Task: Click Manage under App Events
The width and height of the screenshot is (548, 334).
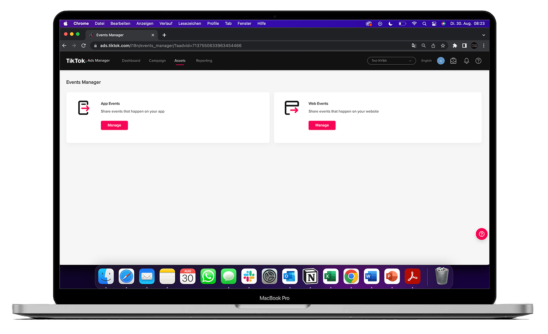Action: [x=114, y=125]
